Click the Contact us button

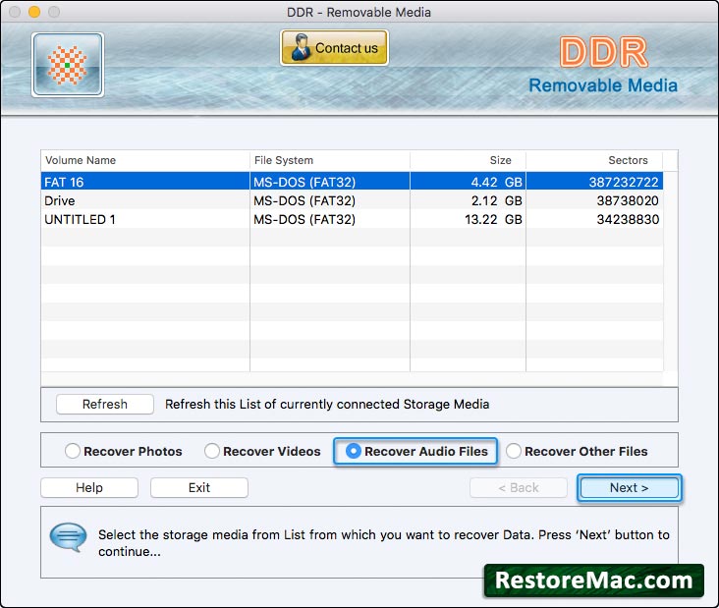tap(334, 48)
